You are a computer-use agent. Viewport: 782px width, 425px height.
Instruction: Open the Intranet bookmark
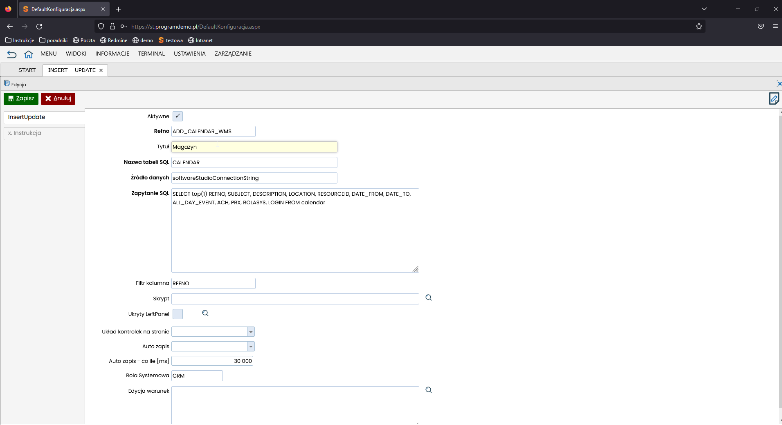pyautogui.click(x=200, y=40)
